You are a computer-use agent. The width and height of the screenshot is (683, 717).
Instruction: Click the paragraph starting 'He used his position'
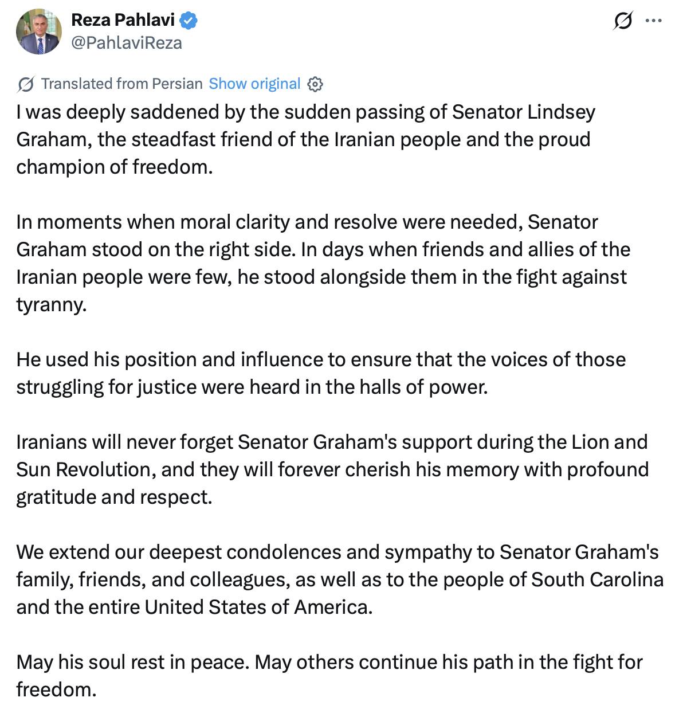tap(321, 373)
